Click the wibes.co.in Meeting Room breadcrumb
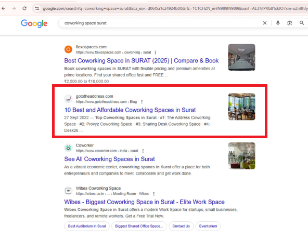This screenshot has height=240, width=308. coord(112,194)
